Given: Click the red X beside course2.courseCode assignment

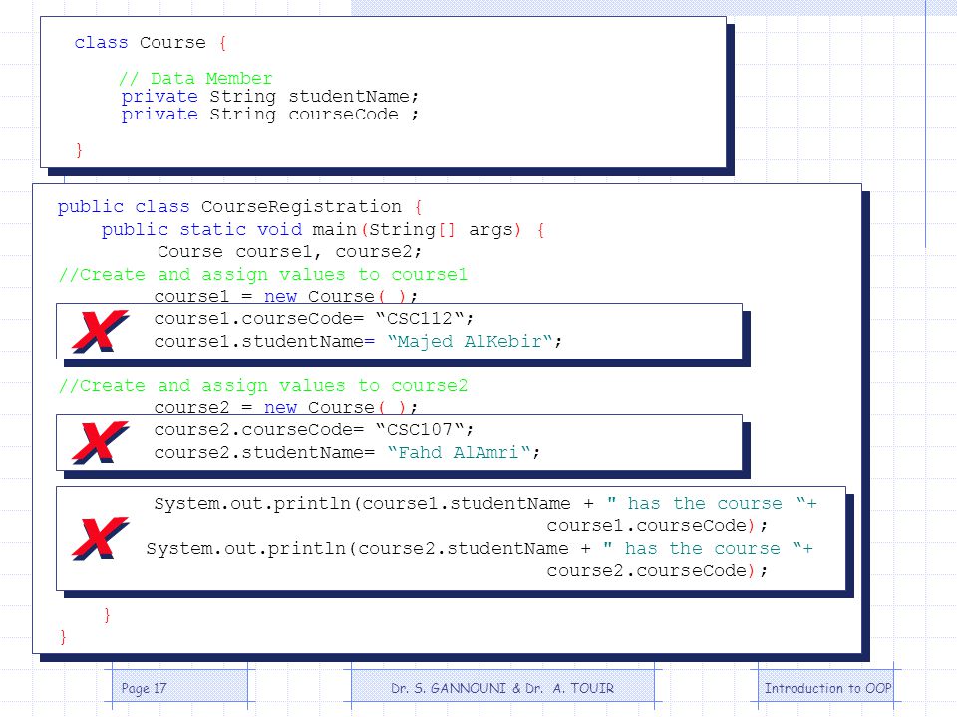Looking at the screenshot, I should tap(101, 442).
